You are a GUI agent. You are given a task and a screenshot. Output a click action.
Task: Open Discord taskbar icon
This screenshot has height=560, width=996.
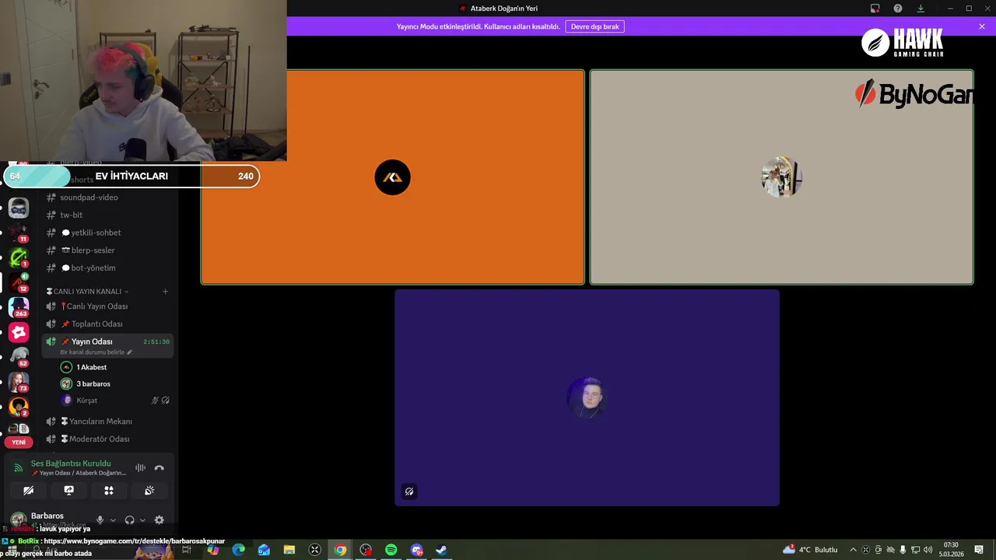point(416,550)
